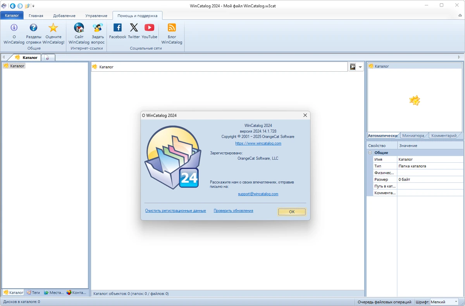Click the Задать вопрос icon

coord(98,28)
